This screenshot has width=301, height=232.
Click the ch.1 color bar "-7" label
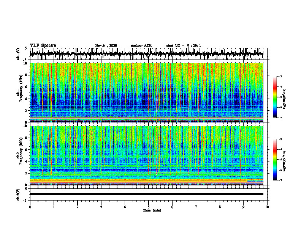280,118
